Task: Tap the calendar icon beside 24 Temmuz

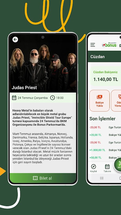Action: point(14,98)
